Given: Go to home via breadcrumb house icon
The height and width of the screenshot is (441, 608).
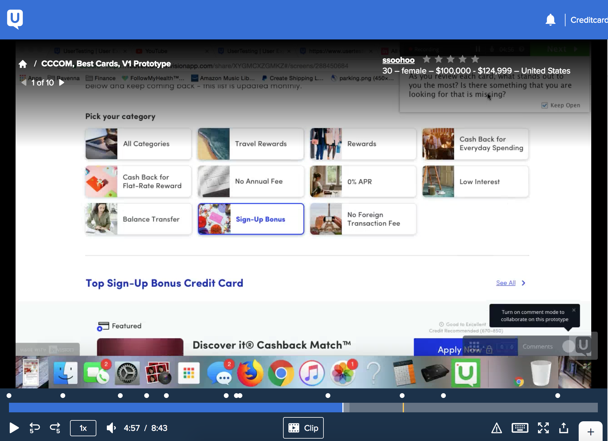Looking at the screenshot, I should tap(23, 64).
